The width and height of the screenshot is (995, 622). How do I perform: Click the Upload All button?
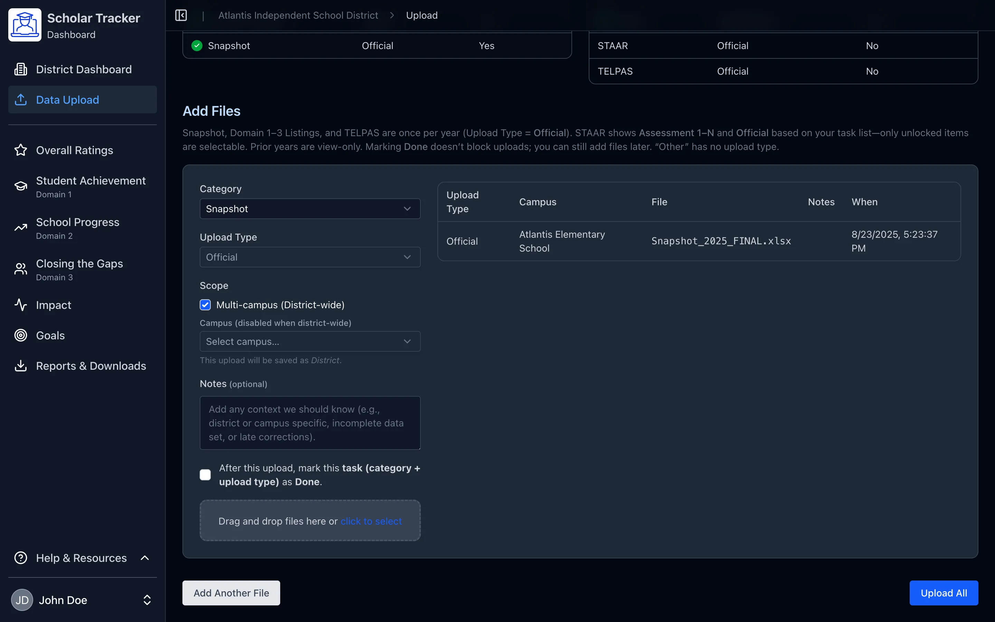pos(943,593)
